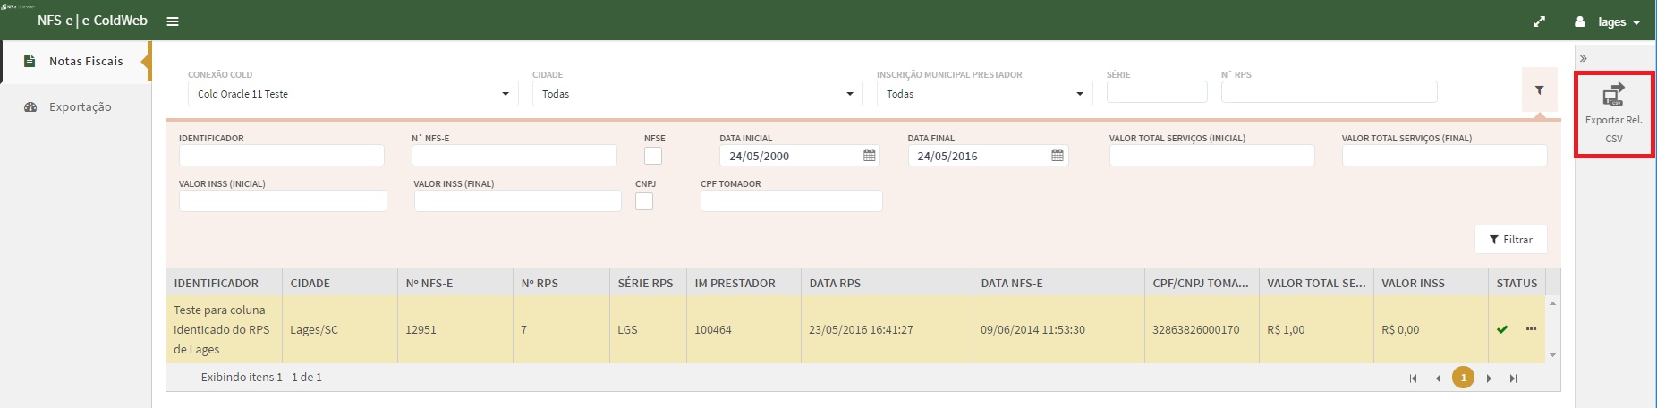
Task: Go to the first results page
Action: tap(1413, 378)
